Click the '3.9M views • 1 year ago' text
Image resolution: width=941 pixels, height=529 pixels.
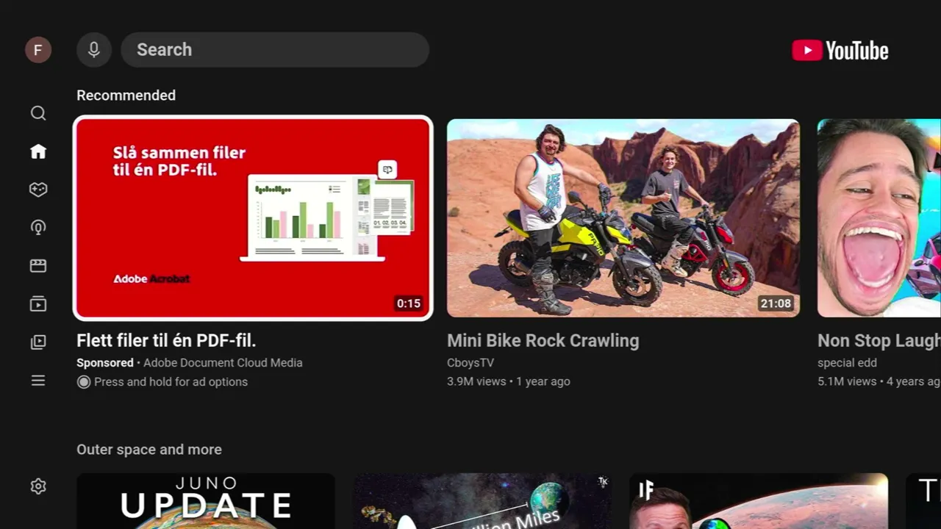(509, 382)
